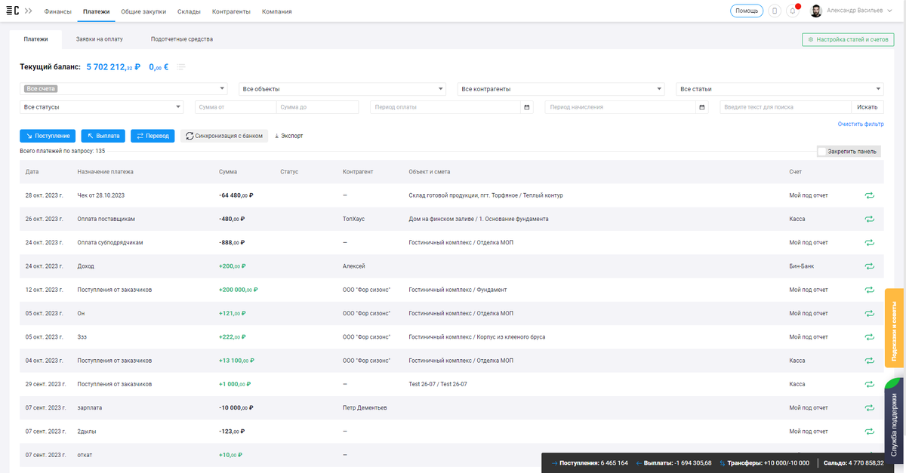Click the Искать search button
The width and height of the screenshot is (906, 473).
point(867,107)
